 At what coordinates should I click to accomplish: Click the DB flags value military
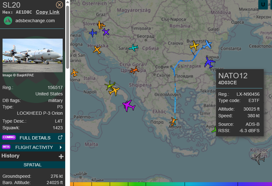pos(55,100)
